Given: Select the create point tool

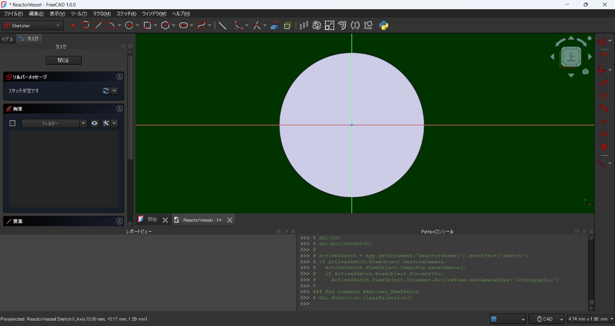Looking at the screenshot, I should (73, 25).
